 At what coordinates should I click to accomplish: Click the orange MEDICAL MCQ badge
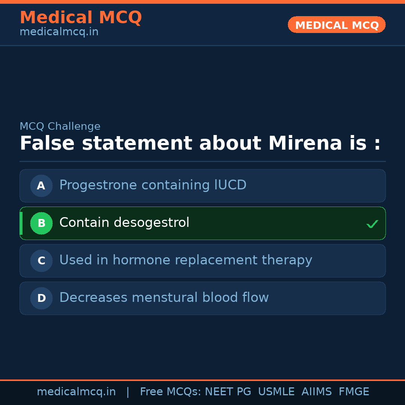pos(336,25)
